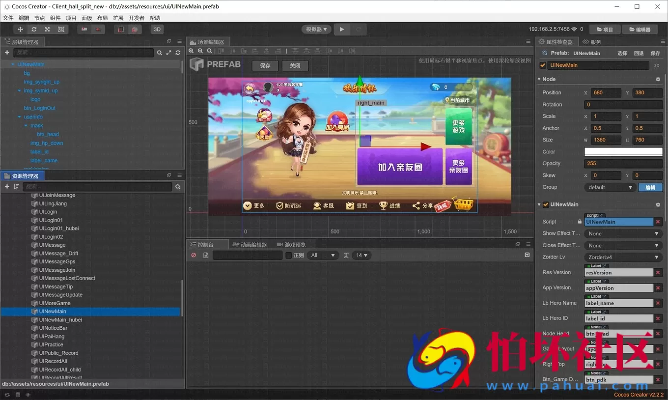Select the Rect transform tool
Image resolution: width=668 pixels, height=400 pixels.
tap(61, 29)
